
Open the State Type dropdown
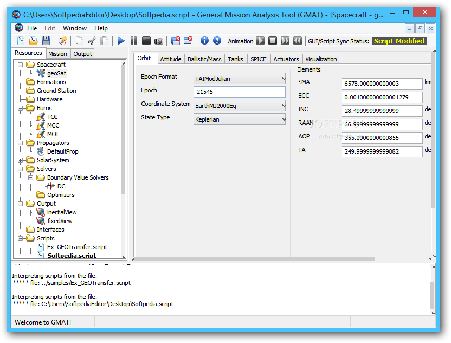pos(240,119)
